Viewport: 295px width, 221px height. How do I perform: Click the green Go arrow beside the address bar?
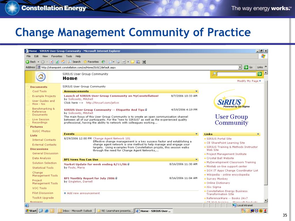(246, 67)
